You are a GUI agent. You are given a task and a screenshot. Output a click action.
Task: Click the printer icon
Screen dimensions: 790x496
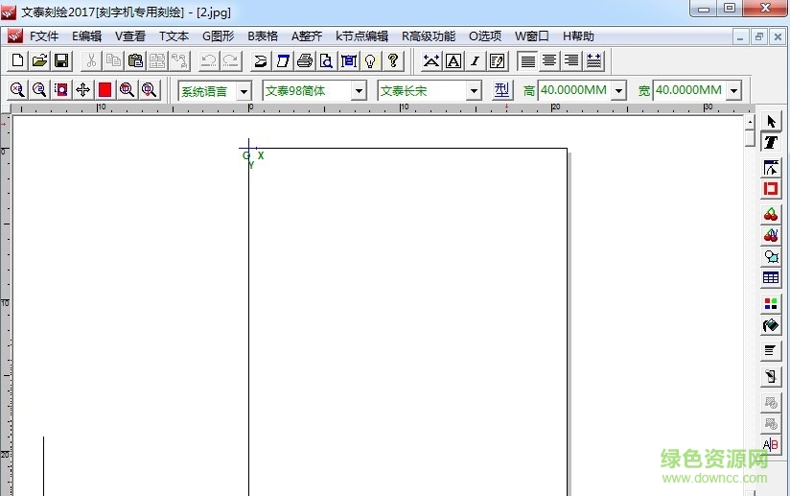click(305, 61)
